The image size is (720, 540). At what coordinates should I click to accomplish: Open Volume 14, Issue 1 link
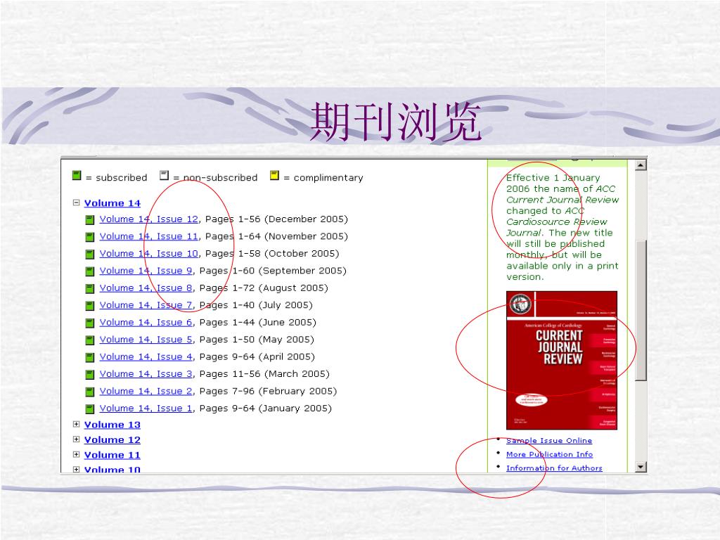point(146,409)
